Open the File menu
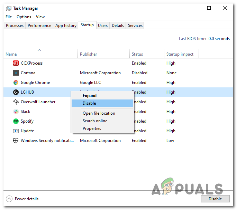 click(x=9, y=17)
